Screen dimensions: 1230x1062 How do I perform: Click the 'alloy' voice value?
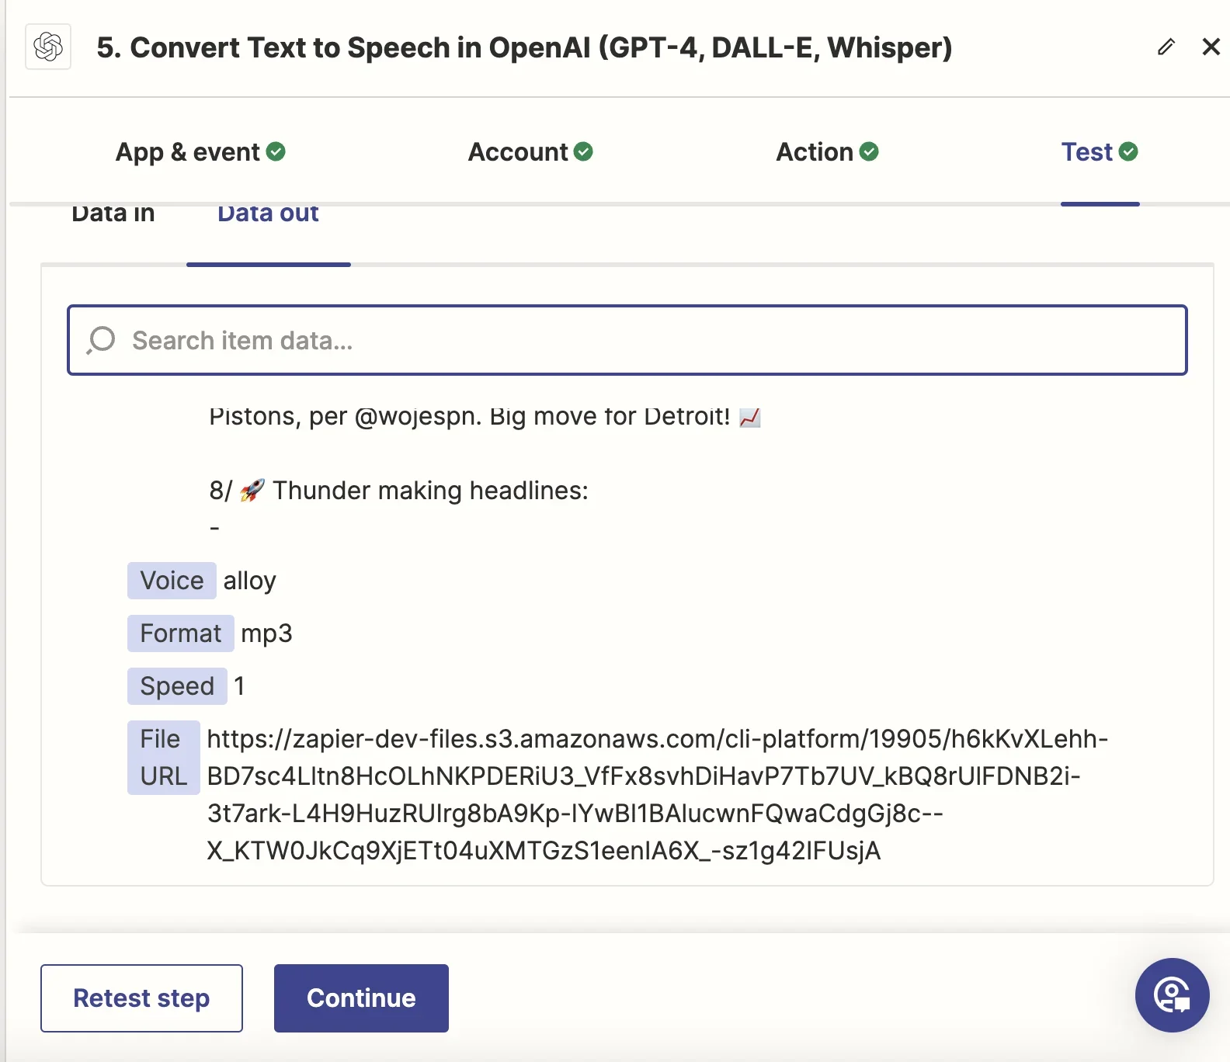point(249,581)
